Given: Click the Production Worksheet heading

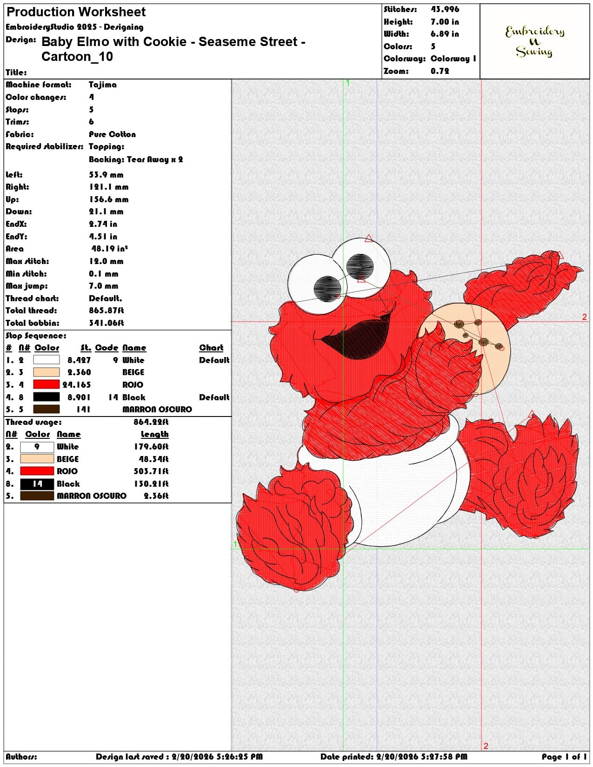Looking at the screenshot, I should pos(76,12).
